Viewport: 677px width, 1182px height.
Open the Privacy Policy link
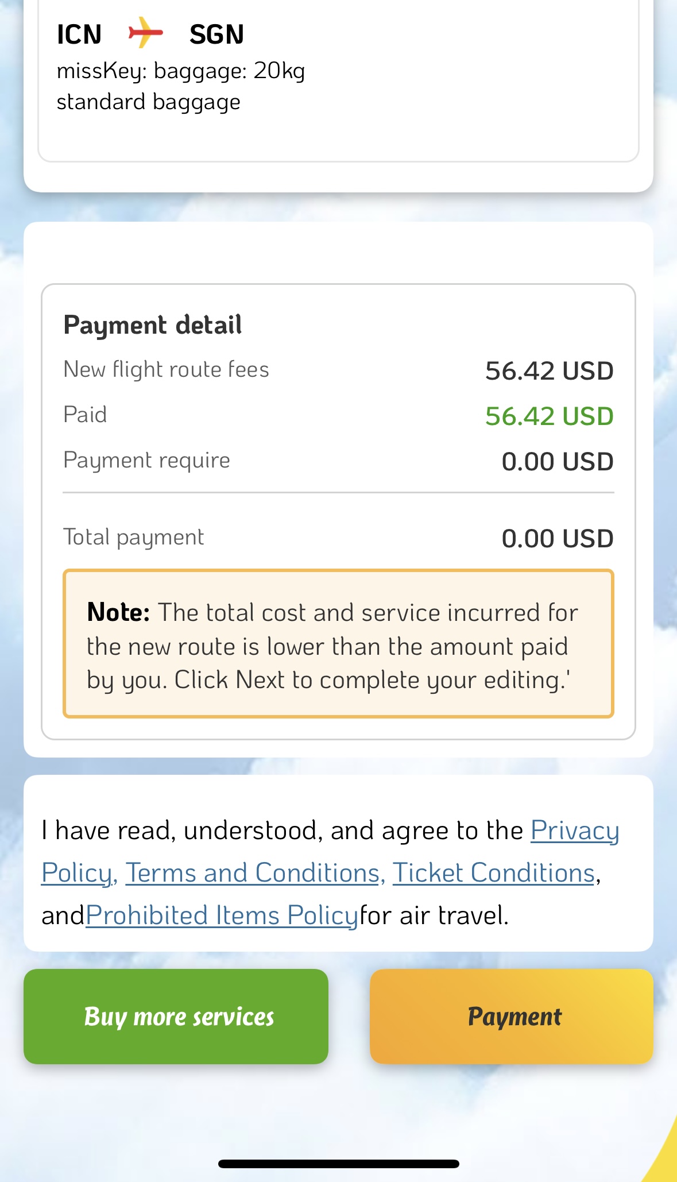pyautogui.click(x=574, y=831)
